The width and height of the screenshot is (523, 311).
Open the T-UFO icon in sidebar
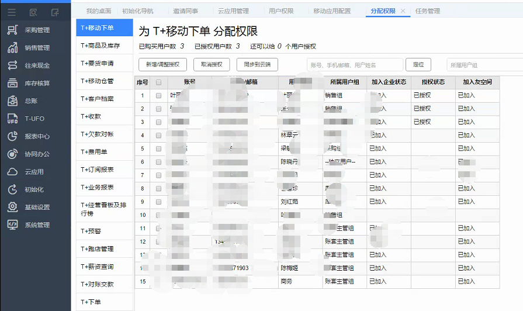point(12,119)
